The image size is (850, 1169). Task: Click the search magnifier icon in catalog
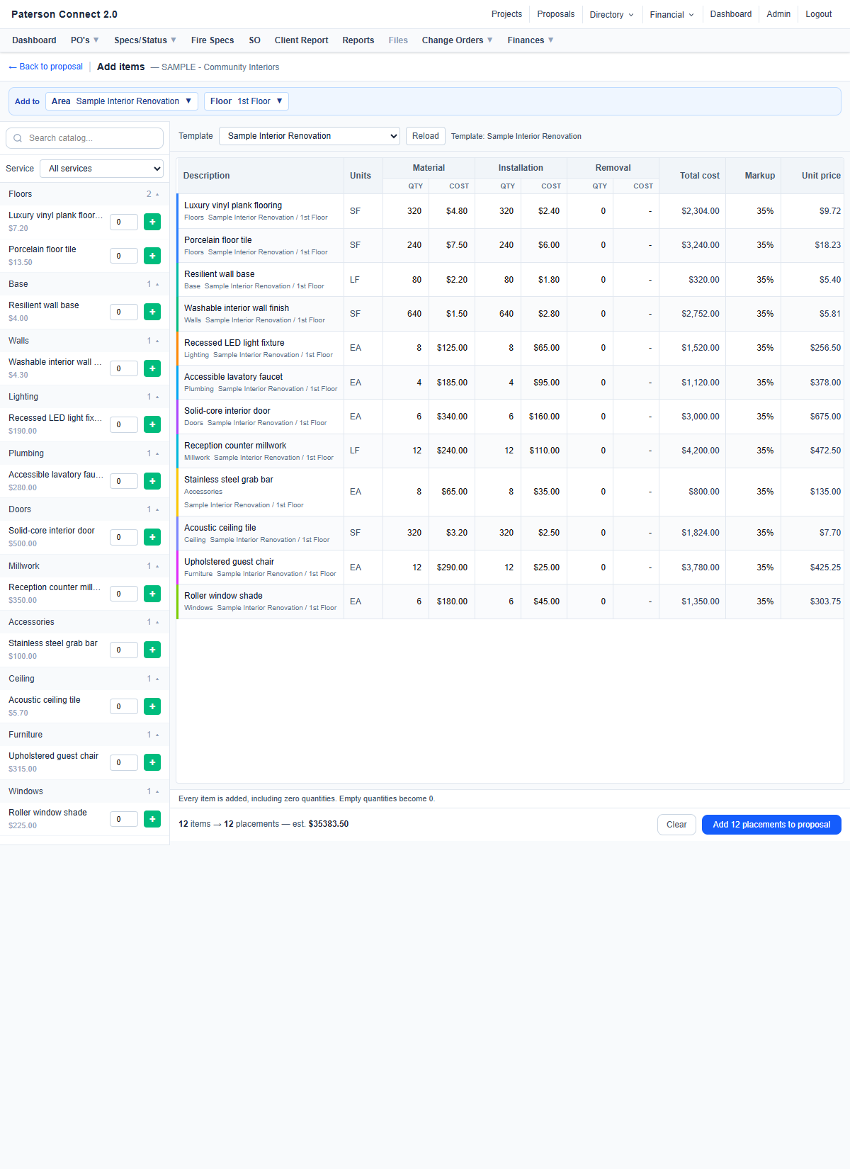tap(18, 138)
